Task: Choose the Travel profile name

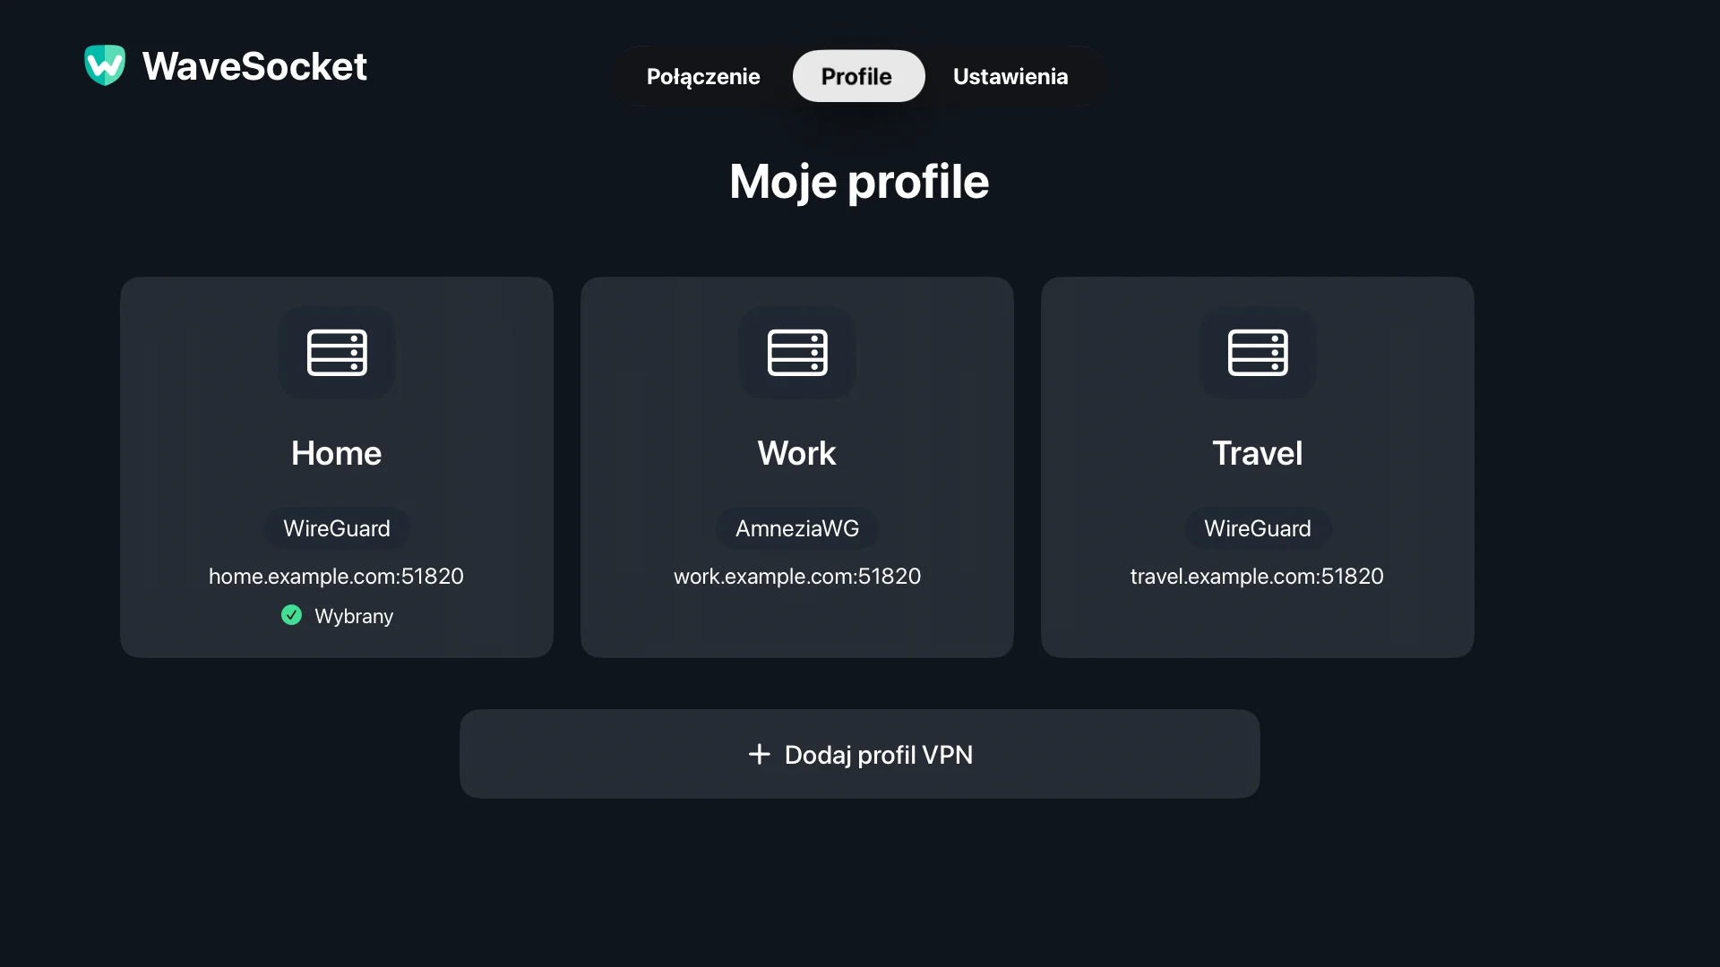Action: 1258,453
